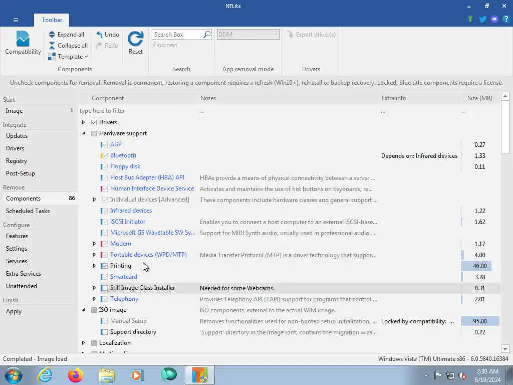Click the 'type here to filter' field
Image resolution: width=513 pixels, height=385 pixels.
[138, 111]
